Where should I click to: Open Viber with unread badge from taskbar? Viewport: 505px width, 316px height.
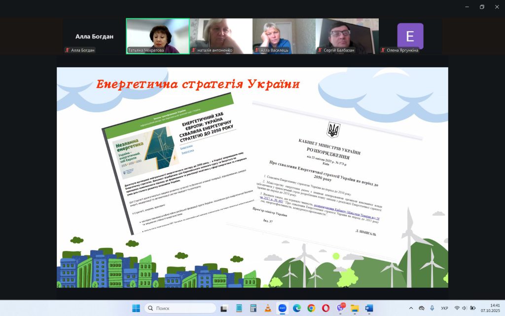340,308
